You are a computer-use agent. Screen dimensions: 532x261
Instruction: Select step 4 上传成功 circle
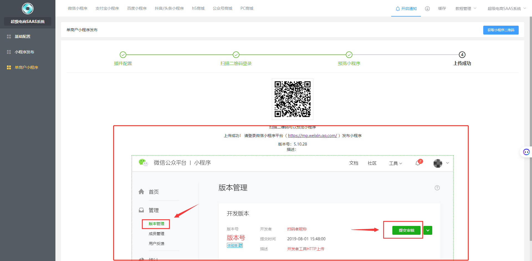pos(462,55)
